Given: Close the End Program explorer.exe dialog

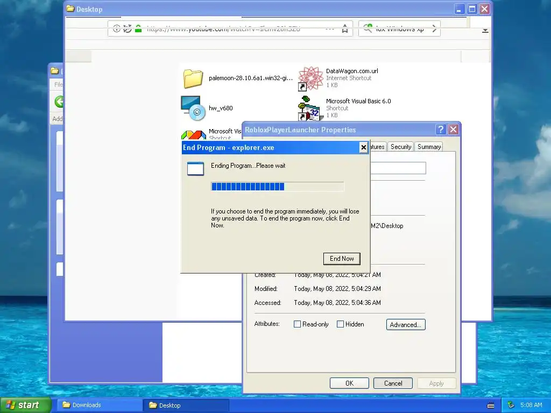Looking at the screenshot, I should point(363,147).
